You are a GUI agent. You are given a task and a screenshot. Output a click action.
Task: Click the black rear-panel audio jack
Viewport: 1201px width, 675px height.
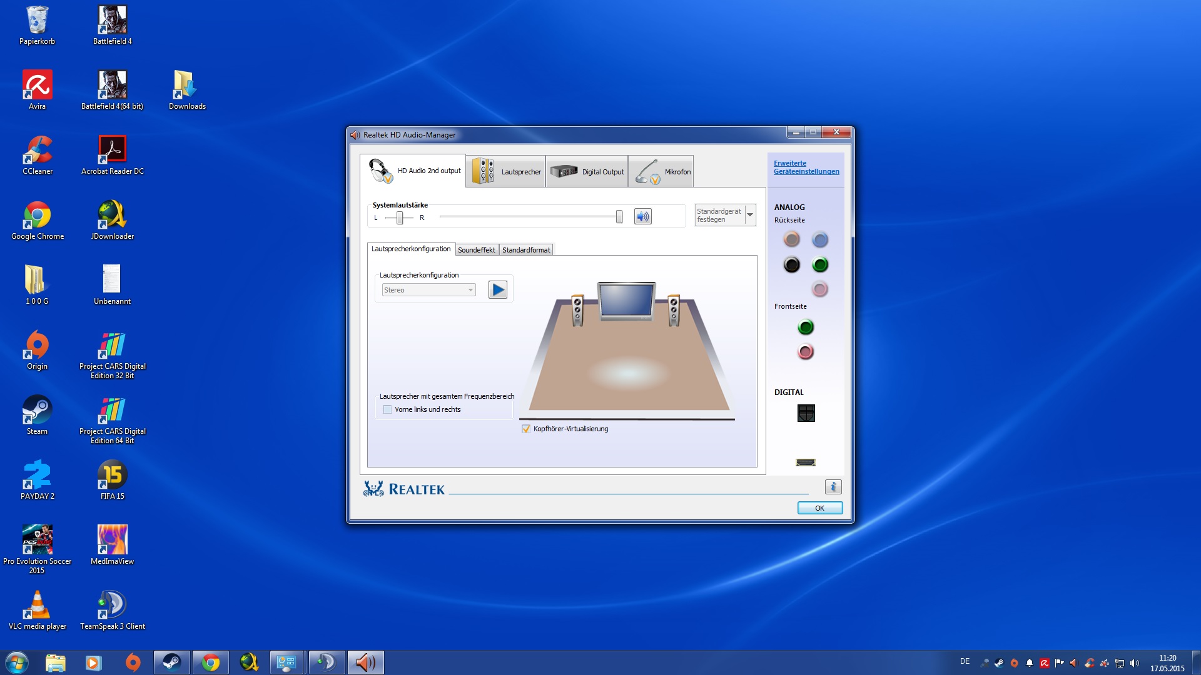pyautogui.click(x=791, y=265)
